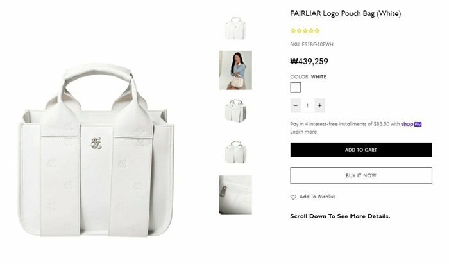
Task: View the angled bag thumbnail
Action: [x=235, y=111]
